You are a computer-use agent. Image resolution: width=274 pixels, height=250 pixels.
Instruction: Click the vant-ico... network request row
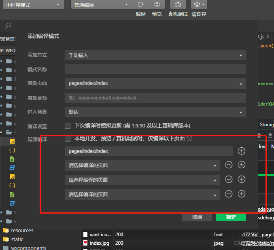coord(177,235)
